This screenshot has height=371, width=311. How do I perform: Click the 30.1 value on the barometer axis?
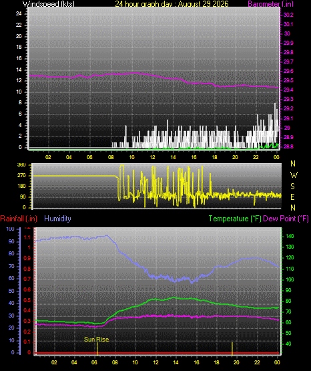pos(288,24)
